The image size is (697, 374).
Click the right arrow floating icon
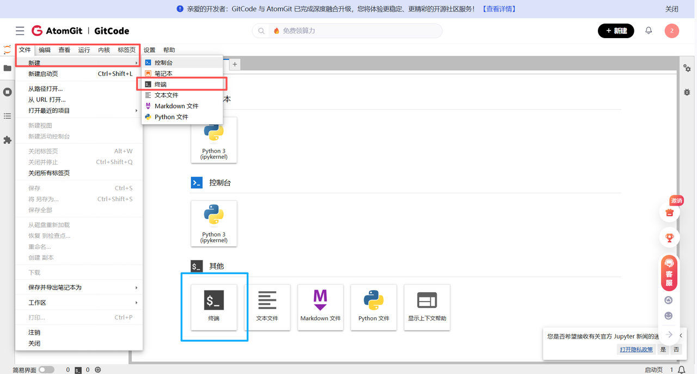click(669, 335)
